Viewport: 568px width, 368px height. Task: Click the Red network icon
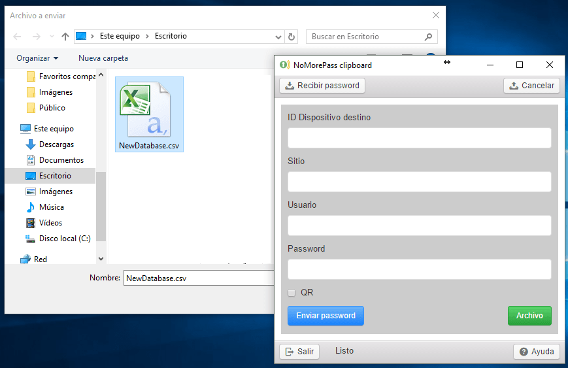(25, 259)
